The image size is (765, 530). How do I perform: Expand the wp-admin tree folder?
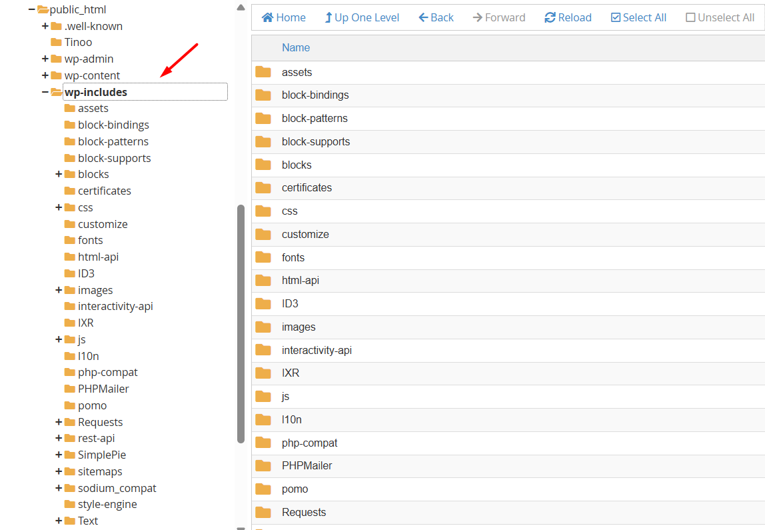pyautogui.click(x=45, y=59)
